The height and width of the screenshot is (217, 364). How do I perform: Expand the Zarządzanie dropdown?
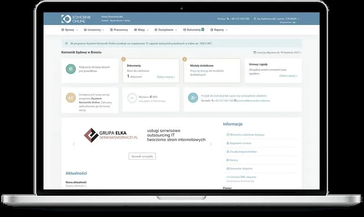tap(166, 30)
